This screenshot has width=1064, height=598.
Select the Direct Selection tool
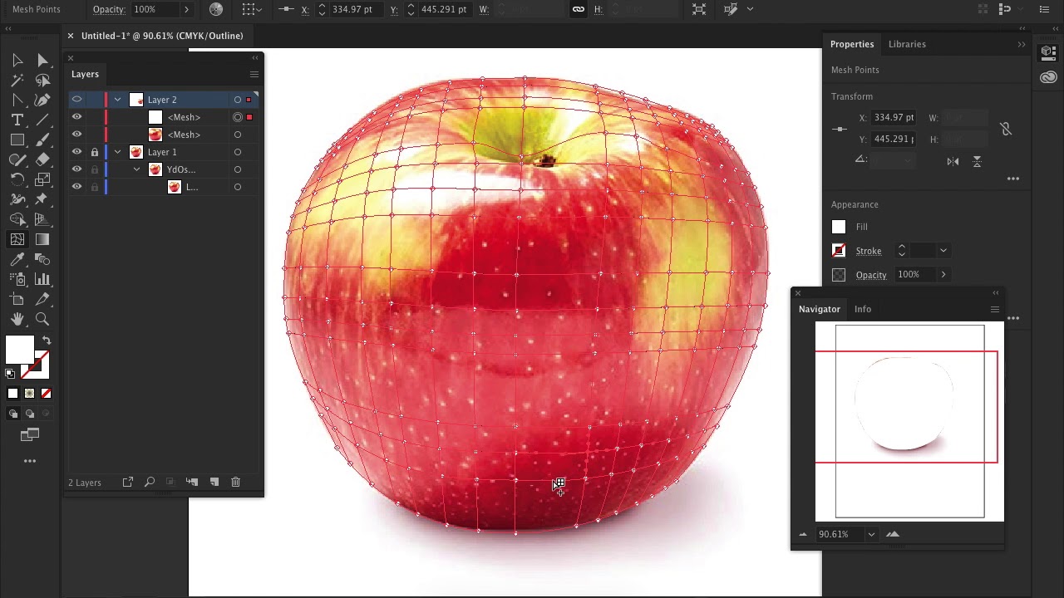42,61
